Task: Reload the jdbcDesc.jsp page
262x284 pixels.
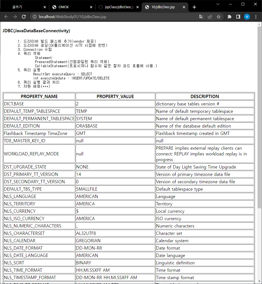Action: [x=24, y=17]
